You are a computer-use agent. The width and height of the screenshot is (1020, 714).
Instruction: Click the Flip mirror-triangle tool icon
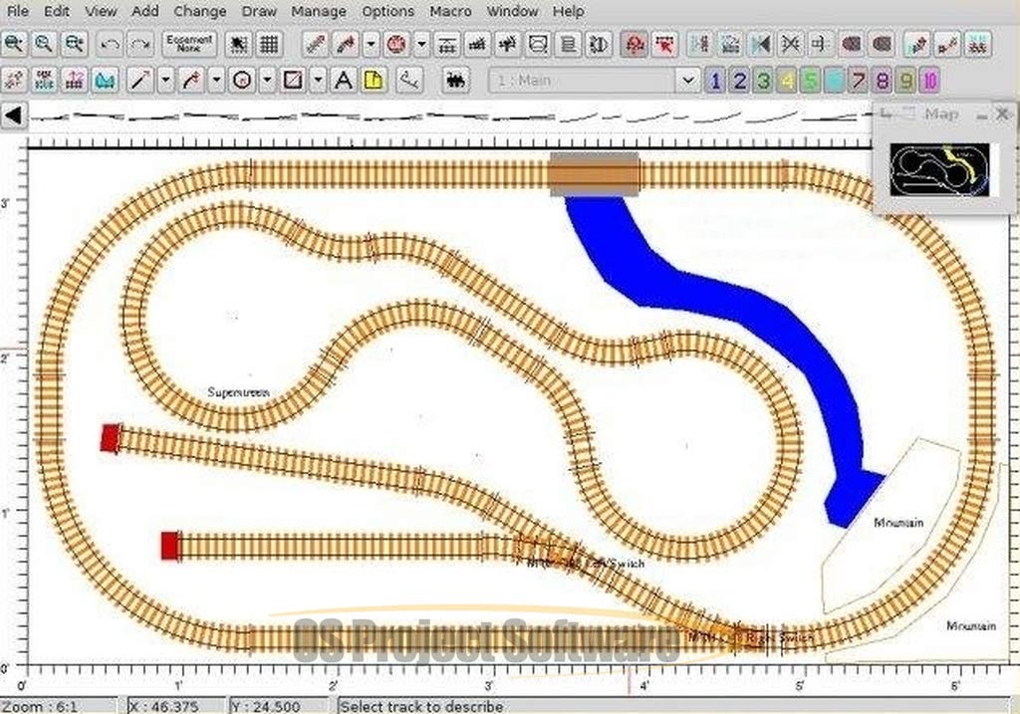(760, 44)
